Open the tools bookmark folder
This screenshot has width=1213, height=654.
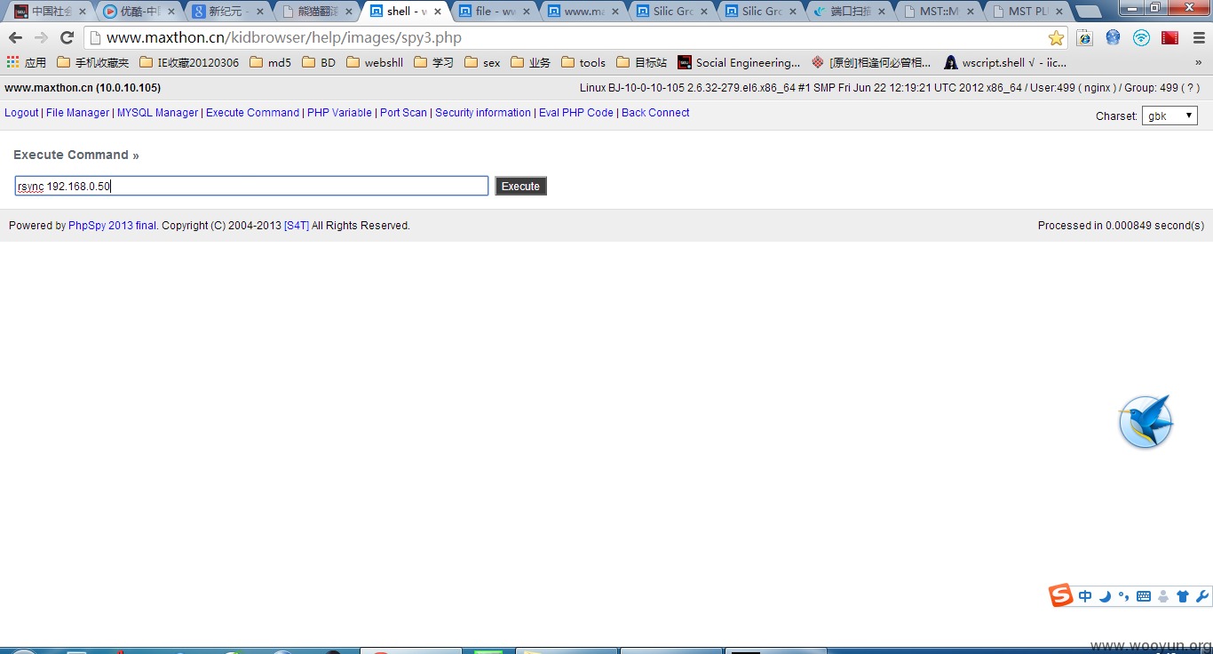pos(583,62)
